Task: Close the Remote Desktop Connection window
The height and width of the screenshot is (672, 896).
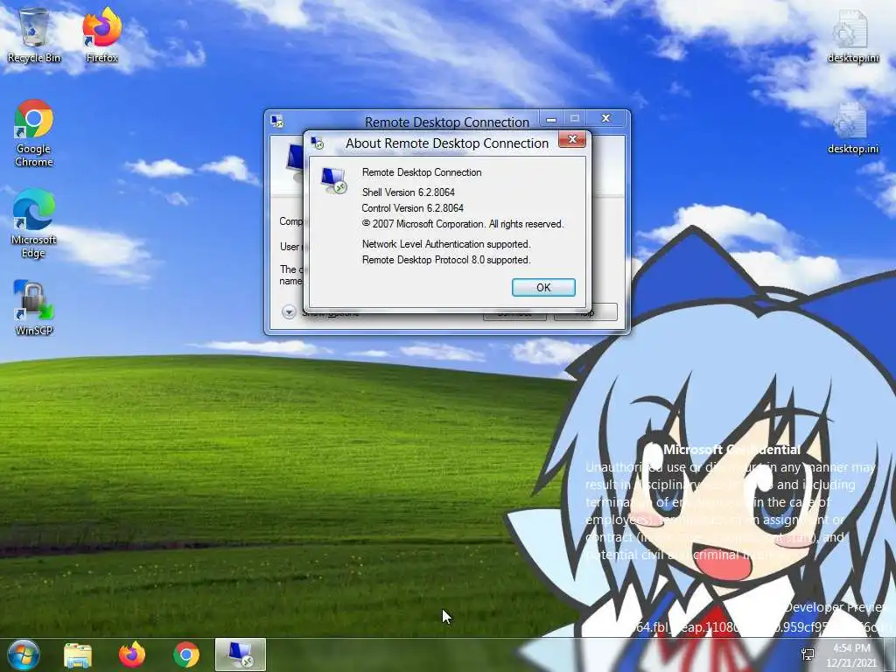Action: click(x=606, y=119)
